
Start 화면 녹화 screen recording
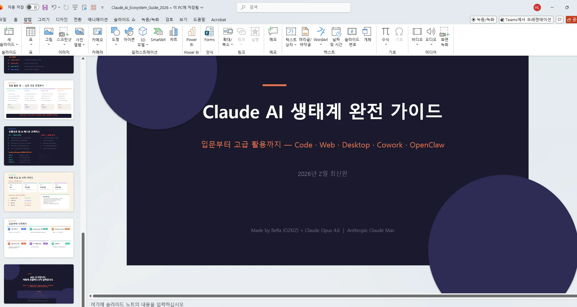tap(445, 37)
